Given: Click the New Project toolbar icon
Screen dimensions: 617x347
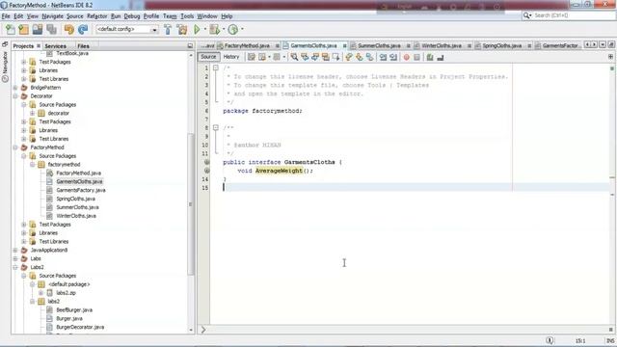Looking at the screenshot, I should click(x=24, y=30).
